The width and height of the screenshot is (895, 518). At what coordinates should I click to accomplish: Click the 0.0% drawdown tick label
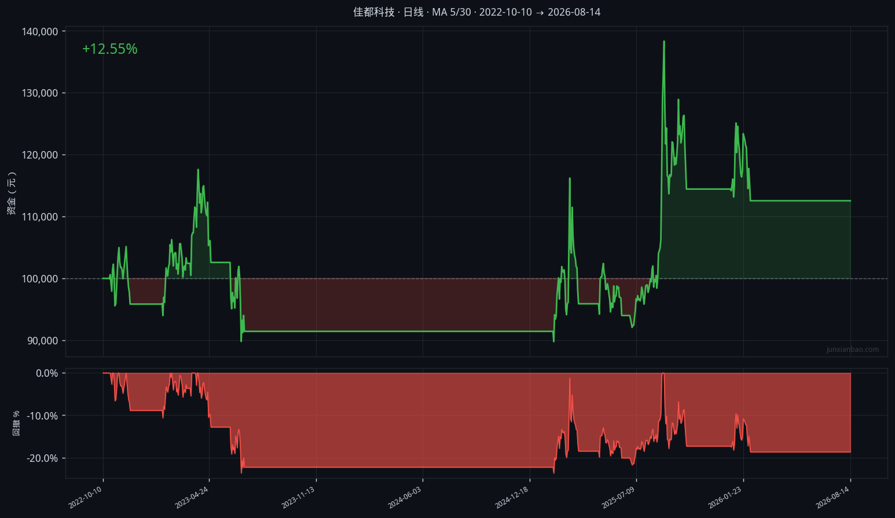(x=47, y=373)
